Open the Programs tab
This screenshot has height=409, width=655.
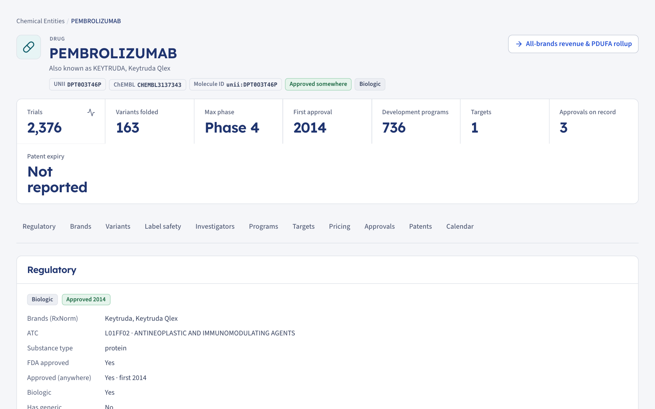click(263, 227)
